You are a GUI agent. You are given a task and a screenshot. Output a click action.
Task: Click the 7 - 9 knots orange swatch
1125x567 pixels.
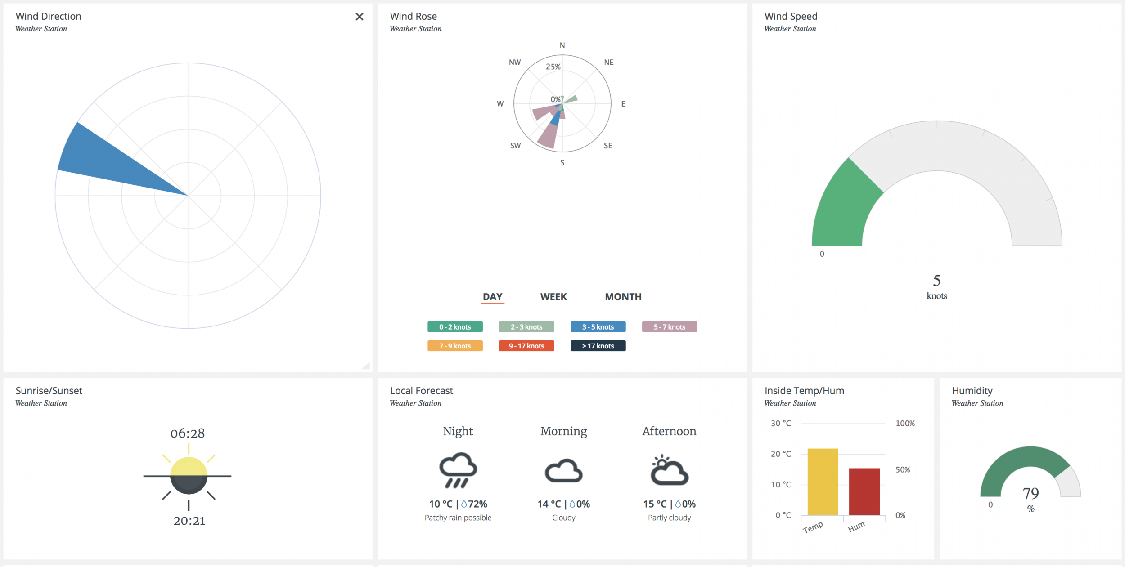[454, 346]
